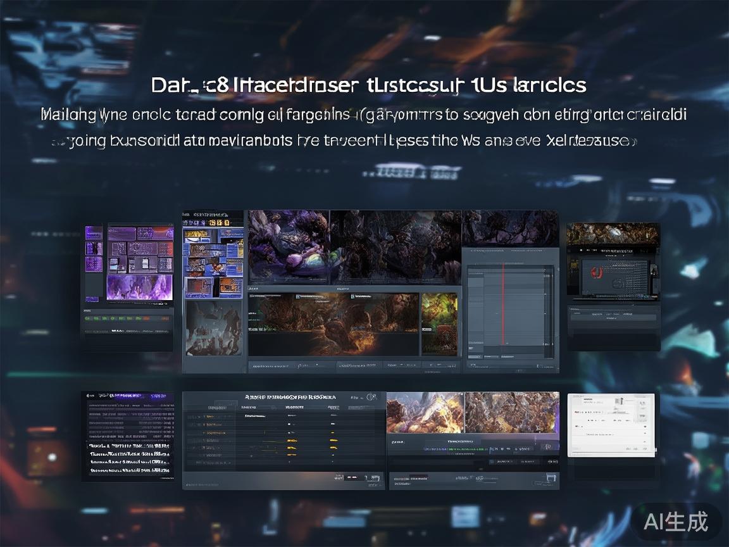This screenshot has width=729, height=547.
Task: Click the green and orange foliage thumbnail
Action: [439, 323]
